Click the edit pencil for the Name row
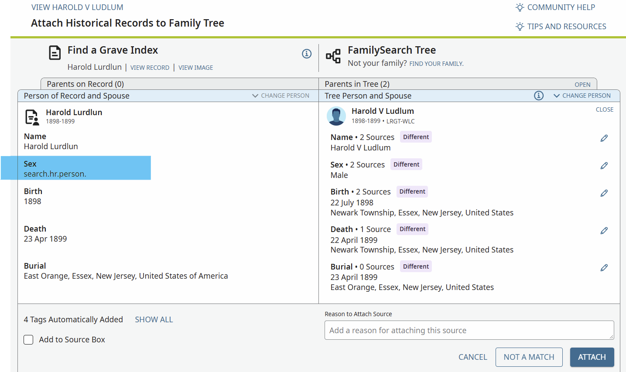 604,138
